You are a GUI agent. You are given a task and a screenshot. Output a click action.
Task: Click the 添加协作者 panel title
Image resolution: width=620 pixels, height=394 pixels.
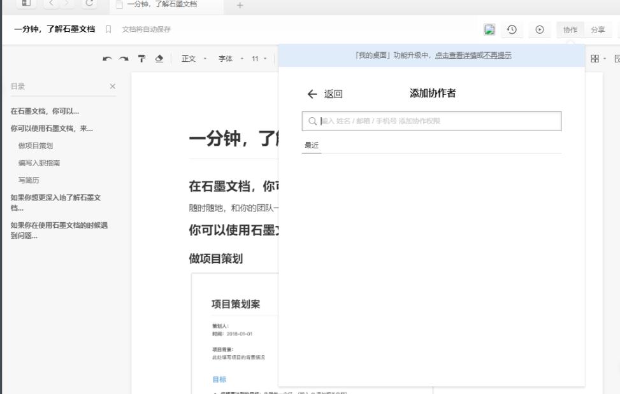point(433,94)
